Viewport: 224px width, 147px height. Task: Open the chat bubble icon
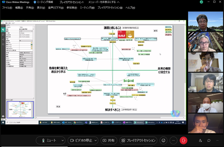click(209, 141)
